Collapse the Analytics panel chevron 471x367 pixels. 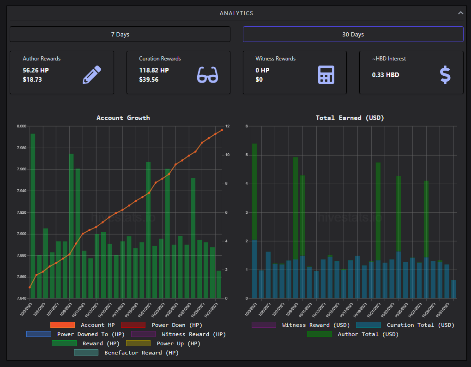tap(460, 13)
